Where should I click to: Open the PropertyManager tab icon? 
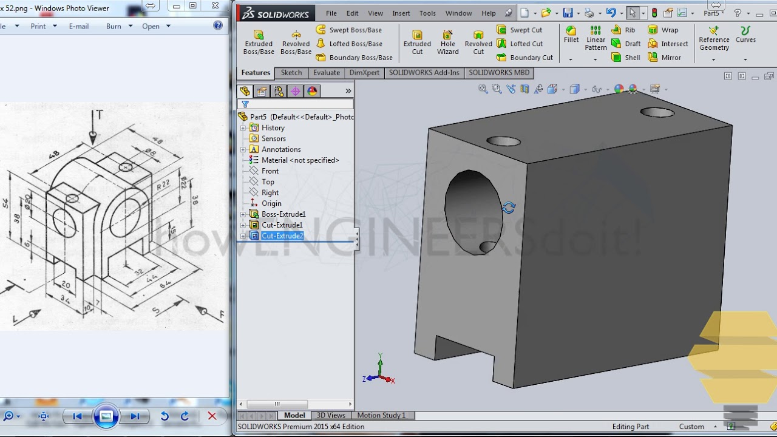(262, 91)
